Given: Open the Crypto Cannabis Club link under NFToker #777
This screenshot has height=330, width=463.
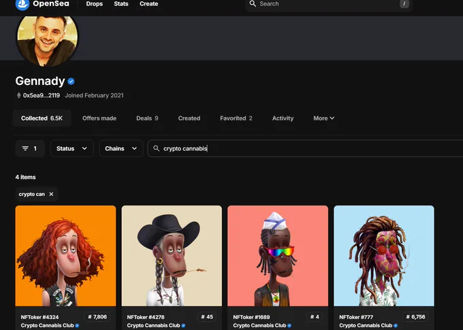Looking at the screenshot, I should (x=366, y=325).
